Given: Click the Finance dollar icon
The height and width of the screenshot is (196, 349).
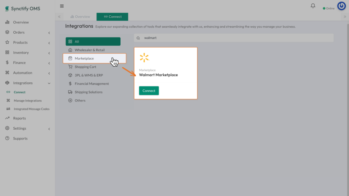Looking at the screenshot, I should [7, 63].
